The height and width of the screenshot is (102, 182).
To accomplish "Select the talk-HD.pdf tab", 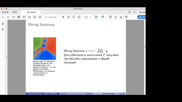I will click(x=31, y=12).
